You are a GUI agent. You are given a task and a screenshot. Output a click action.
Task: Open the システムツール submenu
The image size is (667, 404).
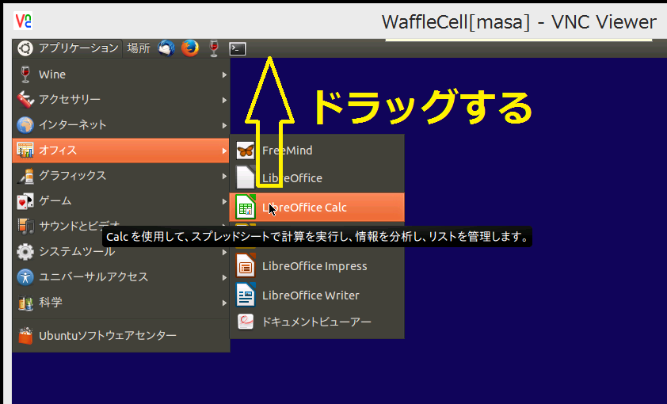pos(121,251)
